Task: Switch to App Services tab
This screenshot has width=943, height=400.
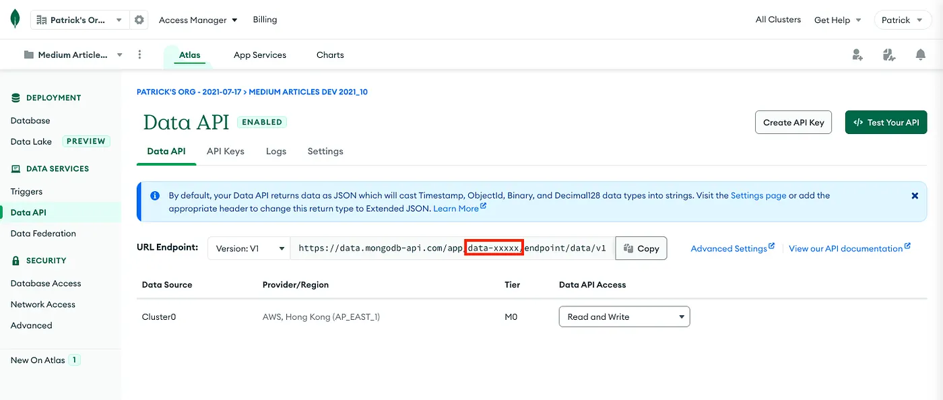Action: point(260,55)
